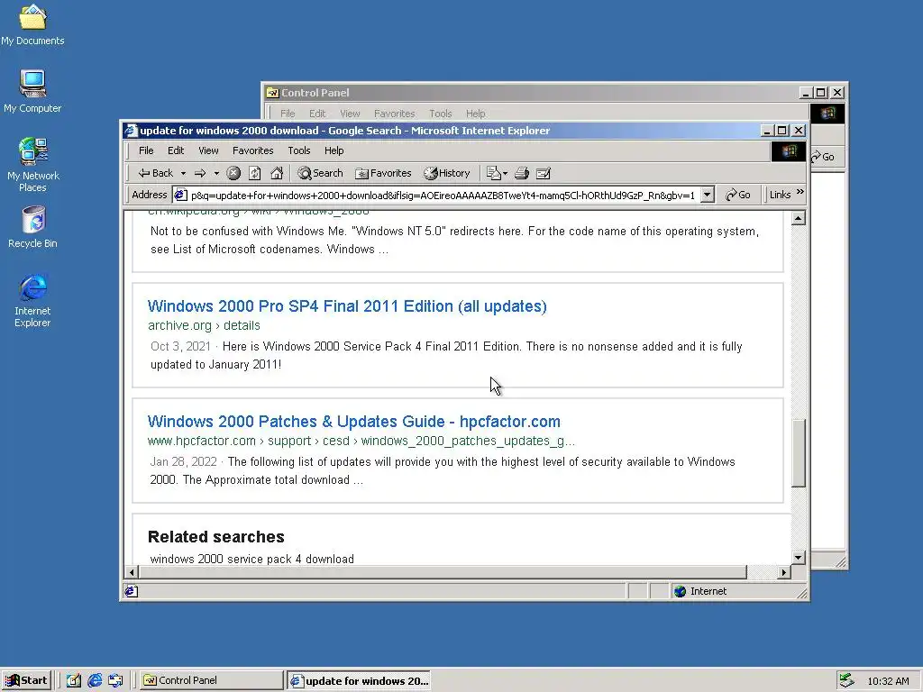Click the vertical scrollbar thumb
923x692 pixels.
click(x=799, y=453)
